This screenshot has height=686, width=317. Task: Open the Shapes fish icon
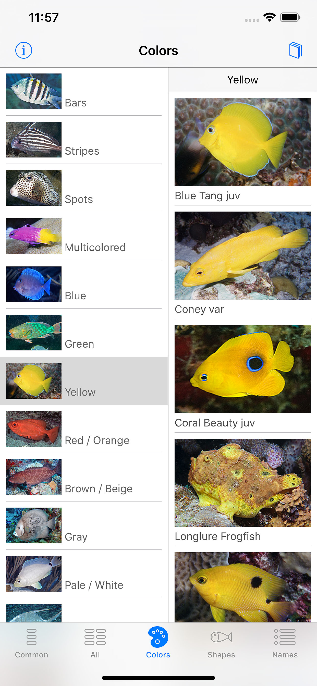coord(221,637)
